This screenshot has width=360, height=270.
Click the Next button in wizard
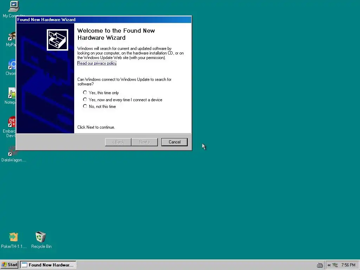(144, 142)
